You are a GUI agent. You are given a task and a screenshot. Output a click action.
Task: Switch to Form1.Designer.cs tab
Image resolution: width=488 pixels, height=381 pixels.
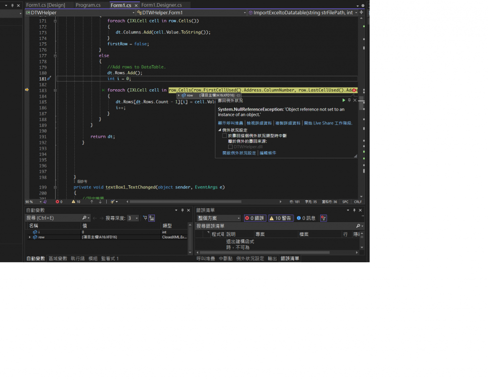[162, 5]
